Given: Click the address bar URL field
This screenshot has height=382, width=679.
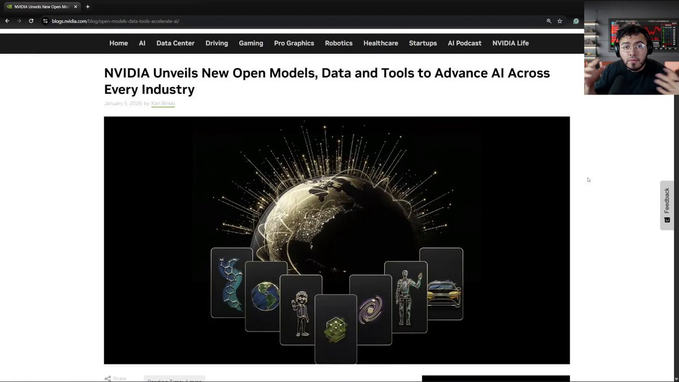Looking at the screenshot, I should [294, 21].
